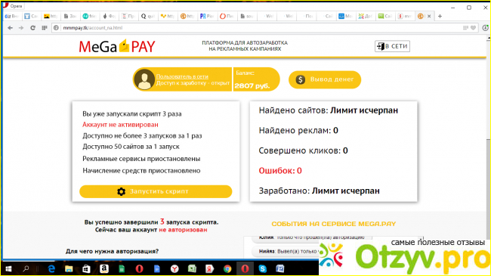Image resolution: width=491 pixels, height=276 pixels.
Task: Close the active browser tab
Action: 429,16
